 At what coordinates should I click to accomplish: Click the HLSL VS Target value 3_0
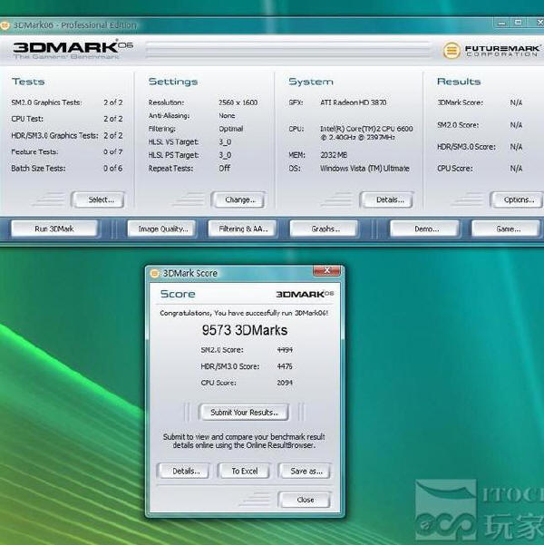[225, 142]
